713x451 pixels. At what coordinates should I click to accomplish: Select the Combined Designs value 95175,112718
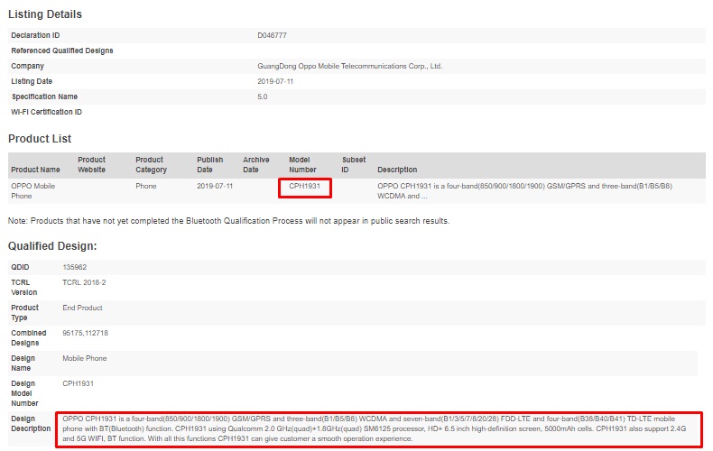[85, 333]
